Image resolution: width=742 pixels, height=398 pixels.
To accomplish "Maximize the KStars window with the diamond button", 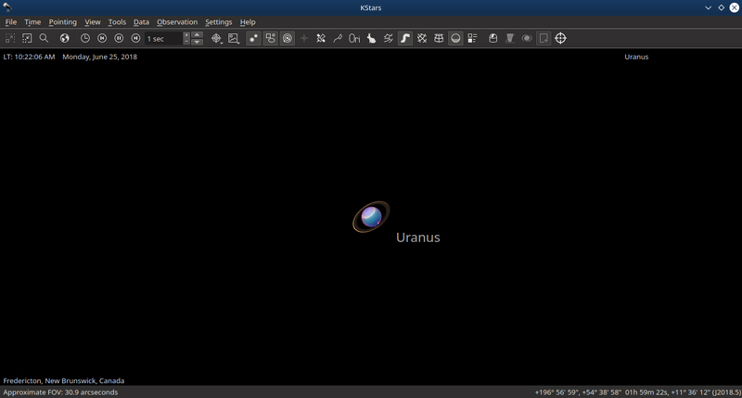I will pos(722,7).
